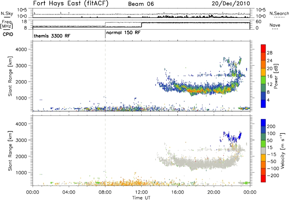Click the '16:00' time axis tick label
This screenshot has height=200, width=289.
point(177,192)
